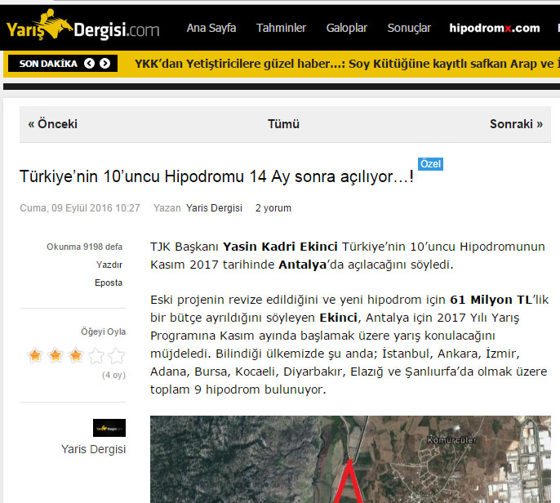Email the article via Eposta link
This screenshot has width=560, height=503.
point(109,283)
